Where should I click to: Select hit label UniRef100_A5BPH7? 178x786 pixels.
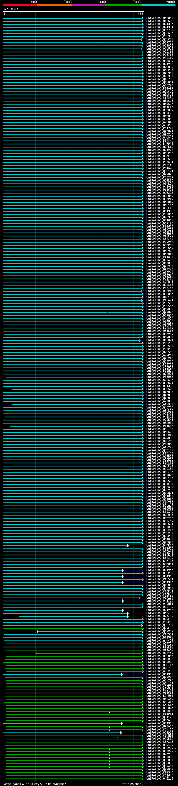click(x=160, y=70)
